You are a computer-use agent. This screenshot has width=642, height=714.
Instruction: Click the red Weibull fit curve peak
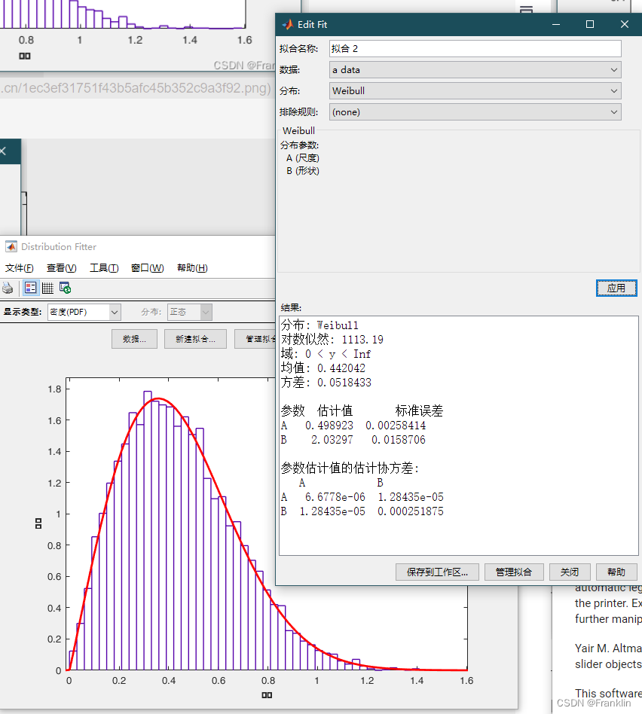tap(158, 399)
